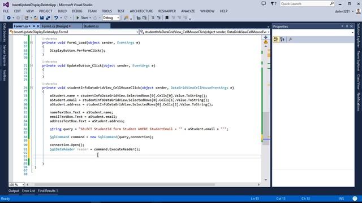
Task: Open the notifications flag showing 7
Action: [273, 4]
